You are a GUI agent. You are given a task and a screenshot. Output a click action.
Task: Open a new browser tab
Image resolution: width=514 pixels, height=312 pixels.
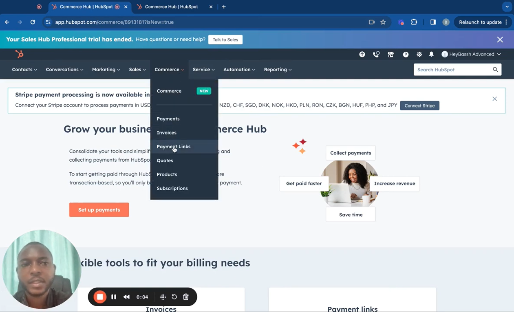[x=224, y=7]
